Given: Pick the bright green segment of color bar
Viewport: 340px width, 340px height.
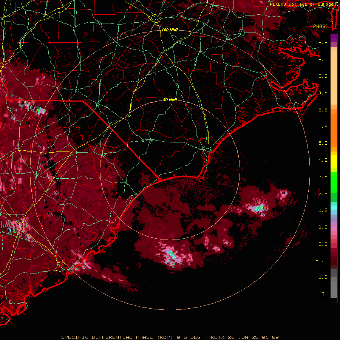Looking at the screenshot, I should tap(334, 182).
